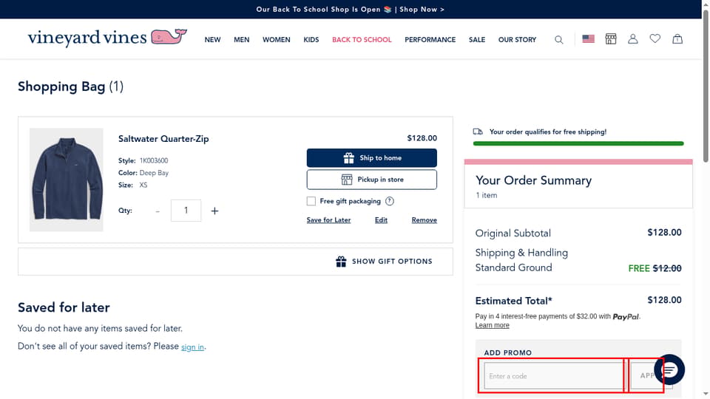Expand SHOW GIFT OPTIONS
The width and height of the screenshot is (710, 399).
384,262
